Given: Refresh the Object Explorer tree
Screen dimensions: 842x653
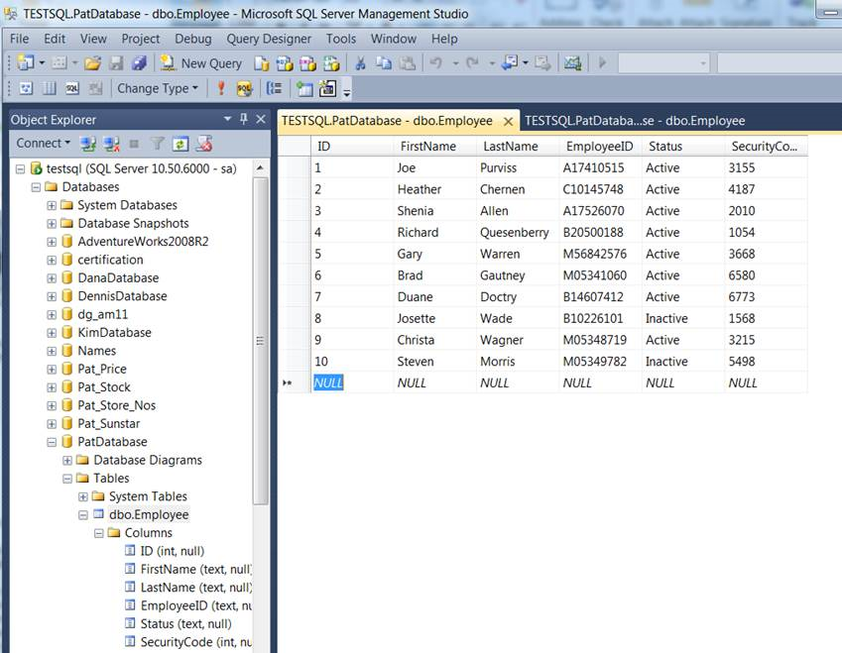Looking at the screenshot, I should [x=182, y=143].
